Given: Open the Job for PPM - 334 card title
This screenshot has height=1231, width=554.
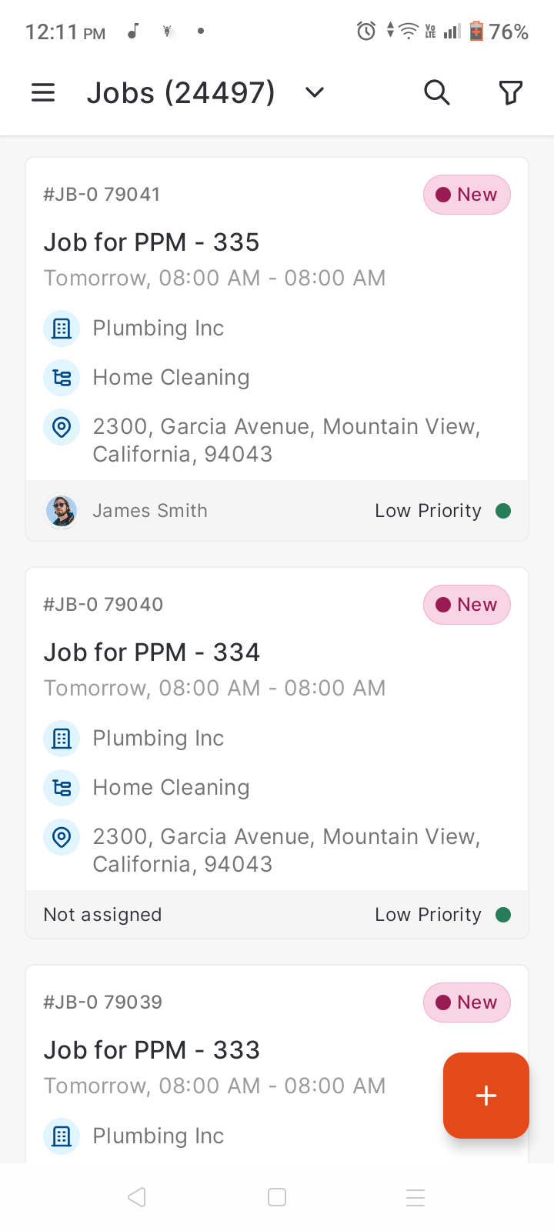Looking at the screenshot, I should 152,652.
